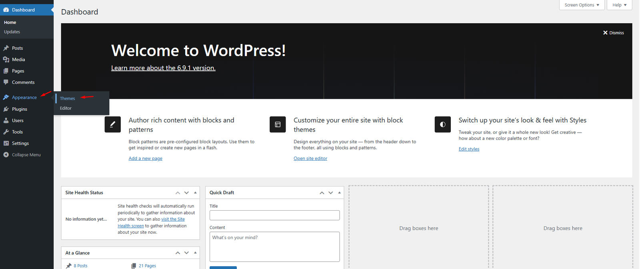Image resolution: width=640 pixels, height=269 pixels.
Task: Follow the 'Edit styles' link
Action: pos(469,149)
